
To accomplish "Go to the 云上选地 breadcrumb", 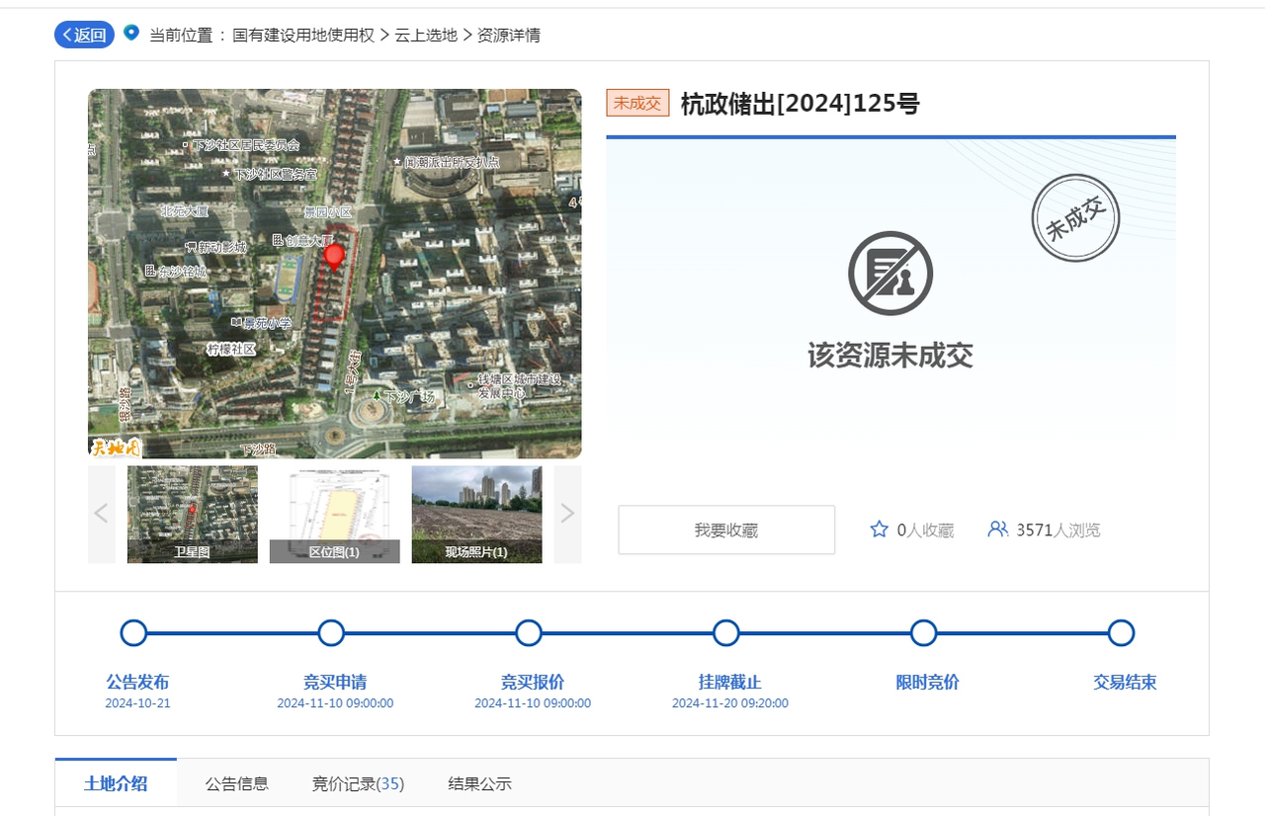I will point(426,35).
